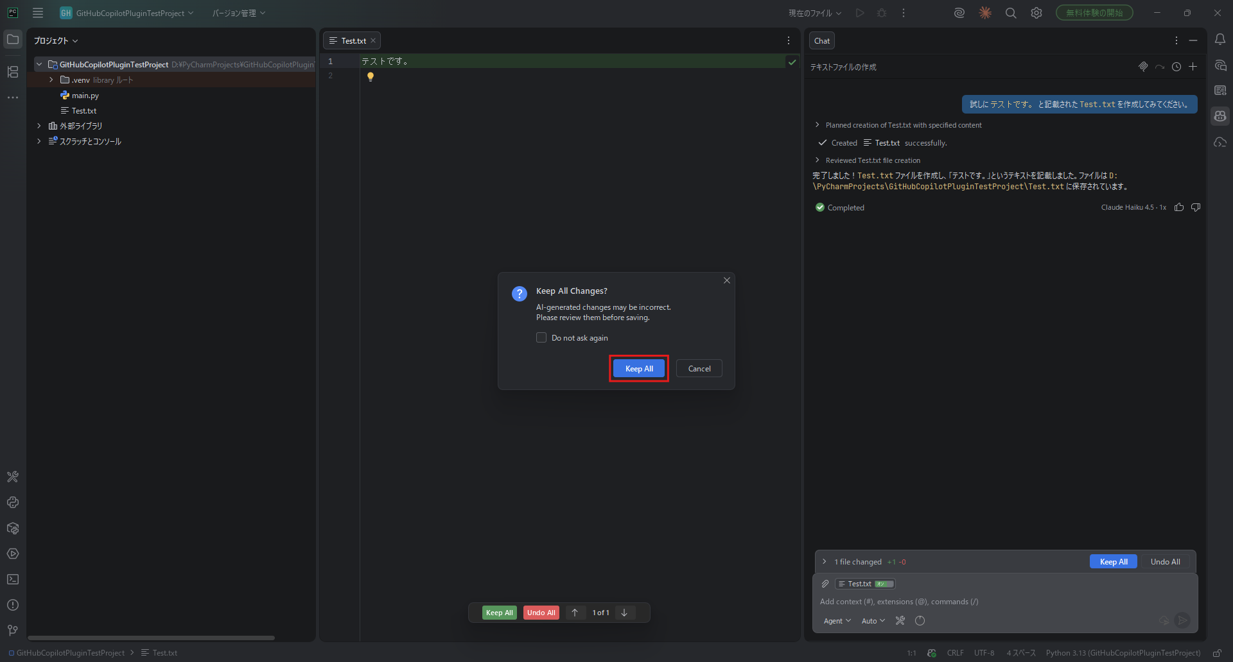Show chat history clock icon
This screenshot has height=662, width=1233.
pyautogui.click(x=1176, y=67)
